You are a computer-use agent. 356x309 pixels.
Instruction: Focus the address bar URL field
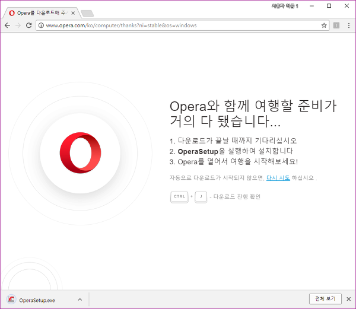click(x=182, y=26)
